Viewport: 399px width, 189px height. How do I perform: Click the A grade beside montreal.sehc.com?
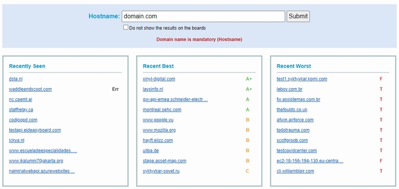tap(247, 110)
